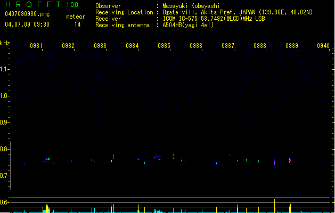
Task: Click the long meteor echo just before 0935
Action: (158, 158)
